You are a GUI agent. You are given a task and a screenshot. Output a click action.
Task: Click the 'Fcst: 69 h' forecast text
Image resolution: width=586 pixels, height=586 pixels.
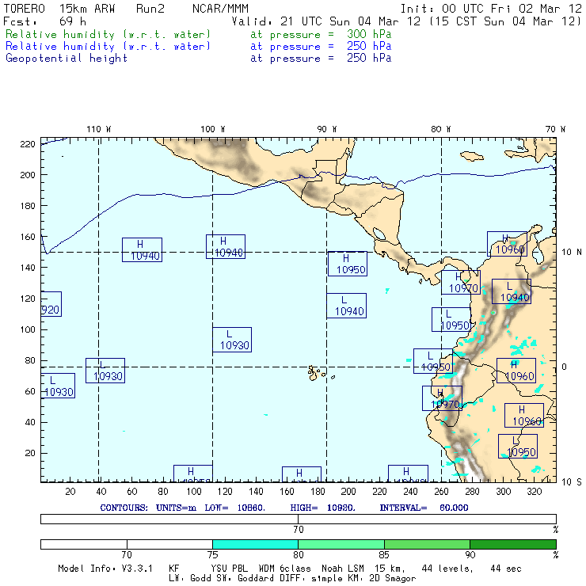[44, 21]
